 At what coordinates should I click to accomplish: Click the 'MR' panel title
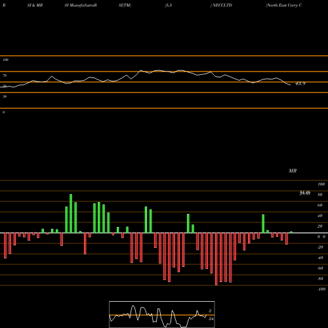tap(293, 171)
